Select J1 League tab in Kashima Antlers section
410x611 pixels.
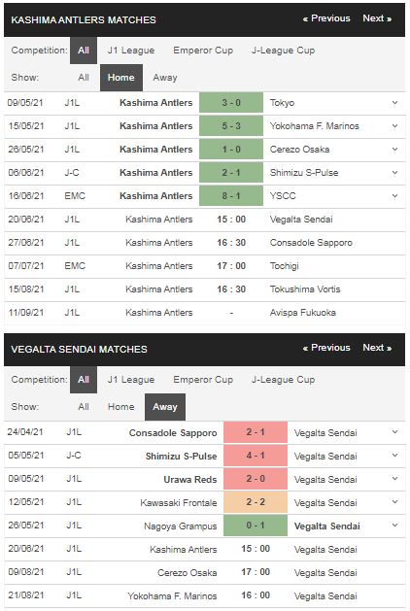click(x=131, y=51)
